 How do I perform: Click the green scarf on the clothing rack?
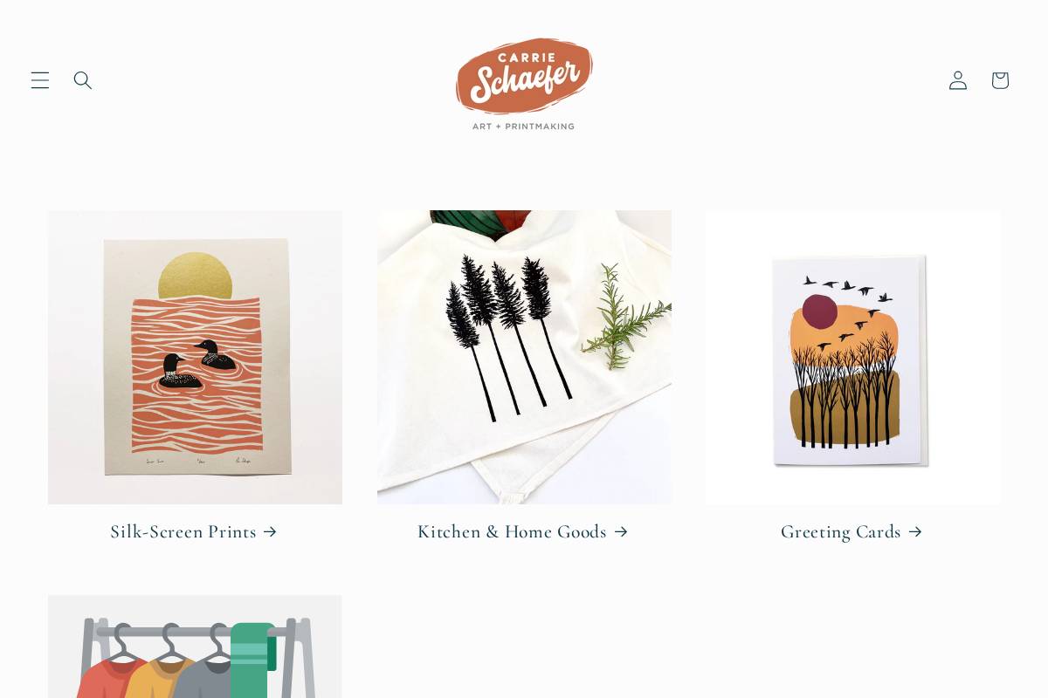[251, 660]
